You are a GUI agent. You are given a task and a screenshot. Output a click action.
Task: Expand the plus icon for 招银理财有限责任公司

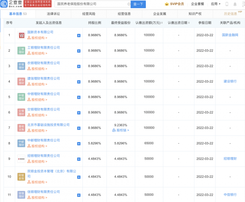(79, 159)
